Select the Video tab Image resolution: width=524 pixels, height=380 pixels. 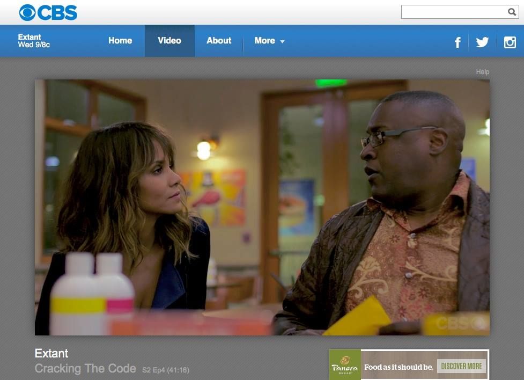coord(169,41)
